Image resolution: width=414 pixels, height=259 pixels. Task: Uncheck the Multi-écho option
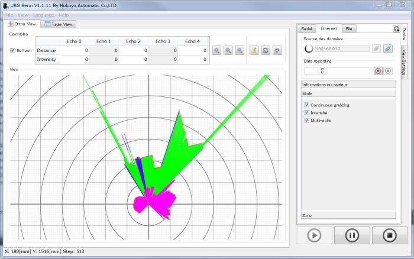(306, 120)
